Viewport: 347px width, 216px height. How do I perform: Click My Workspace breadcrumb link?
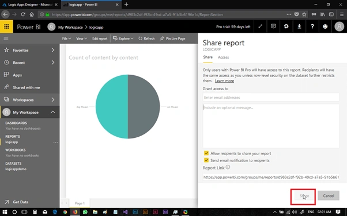tap(70, 28)
